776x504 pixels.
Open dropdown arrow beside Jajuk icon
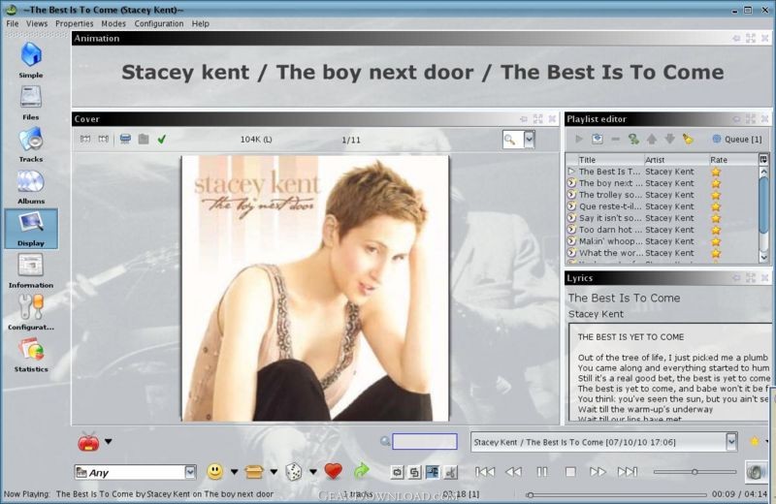pos(109,441)
